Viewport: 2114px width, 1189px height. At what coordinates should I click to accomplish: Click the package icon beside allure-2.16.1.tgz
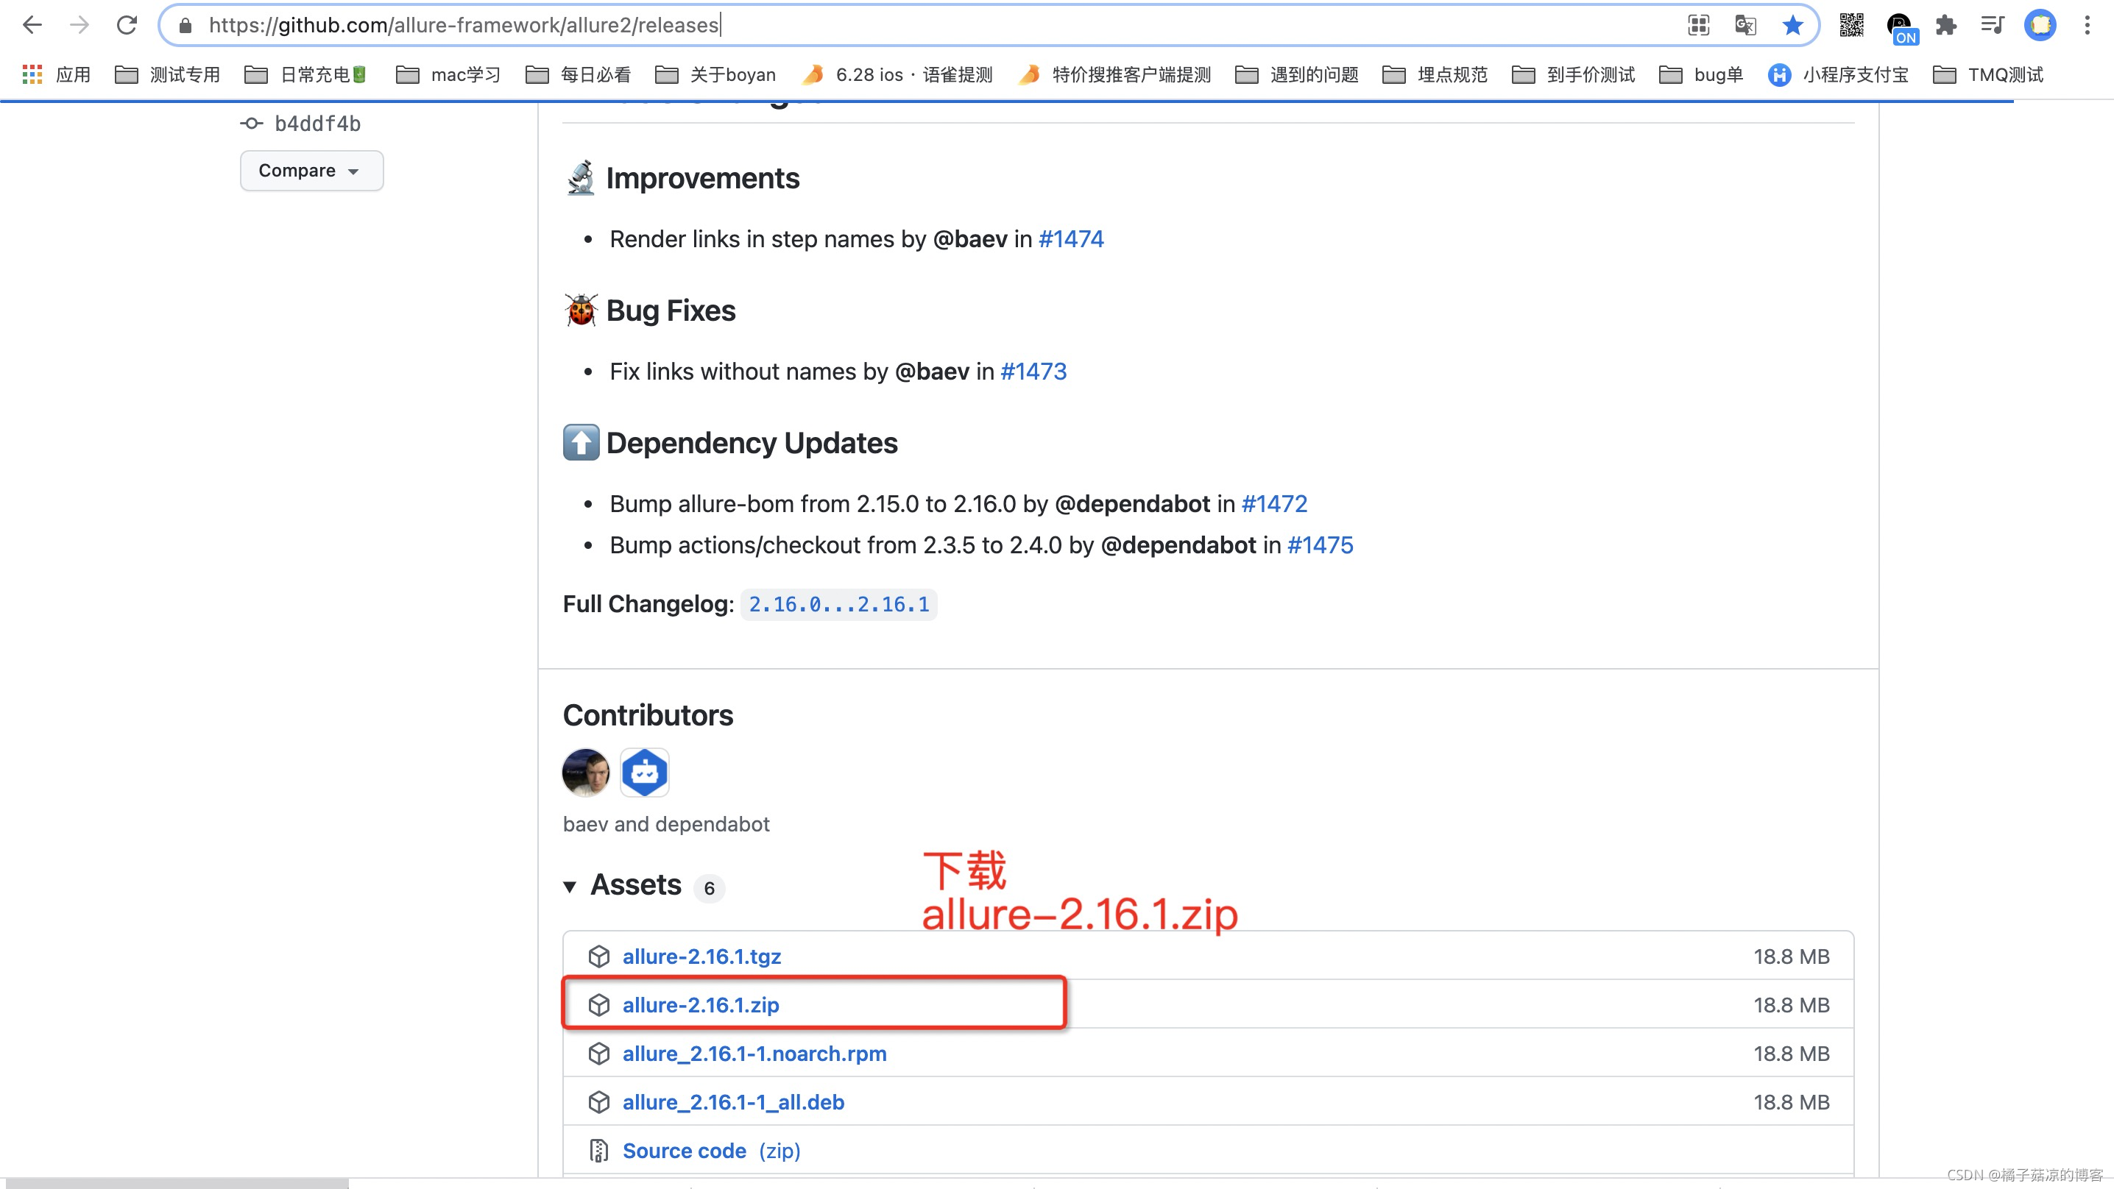[599, 956]
